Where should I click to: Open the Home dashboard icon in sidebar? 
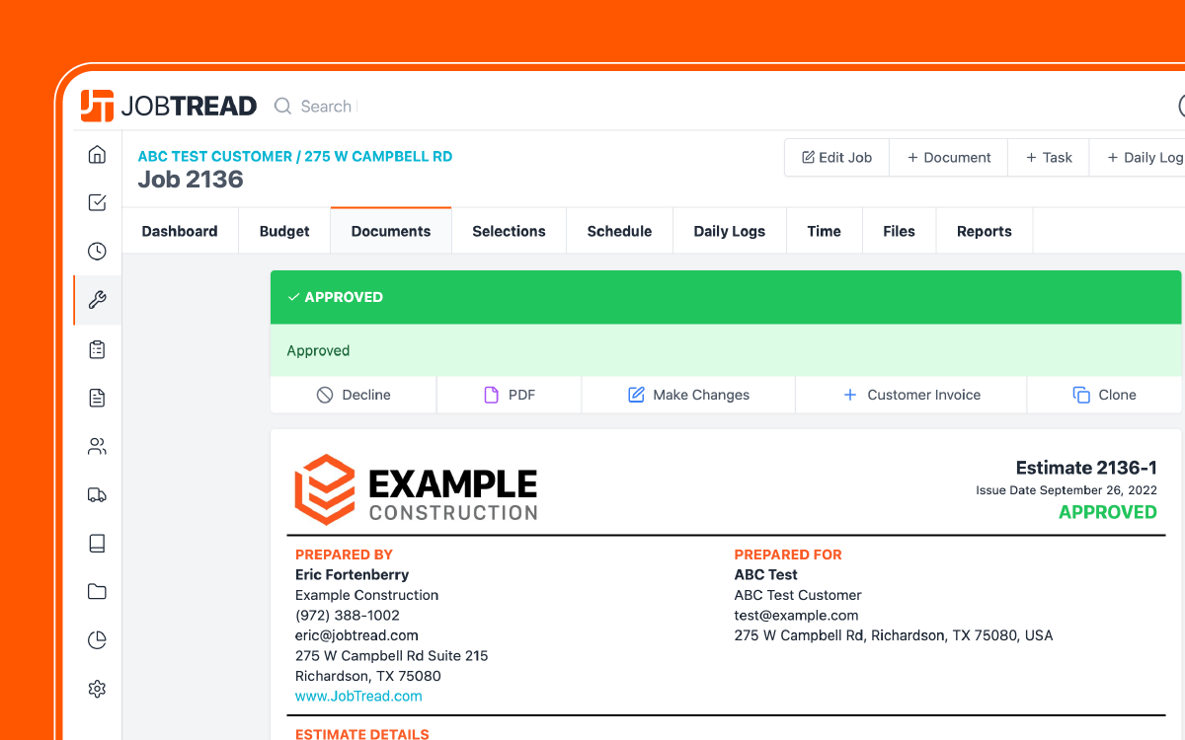pyautogui.click(x=96, y=154)
